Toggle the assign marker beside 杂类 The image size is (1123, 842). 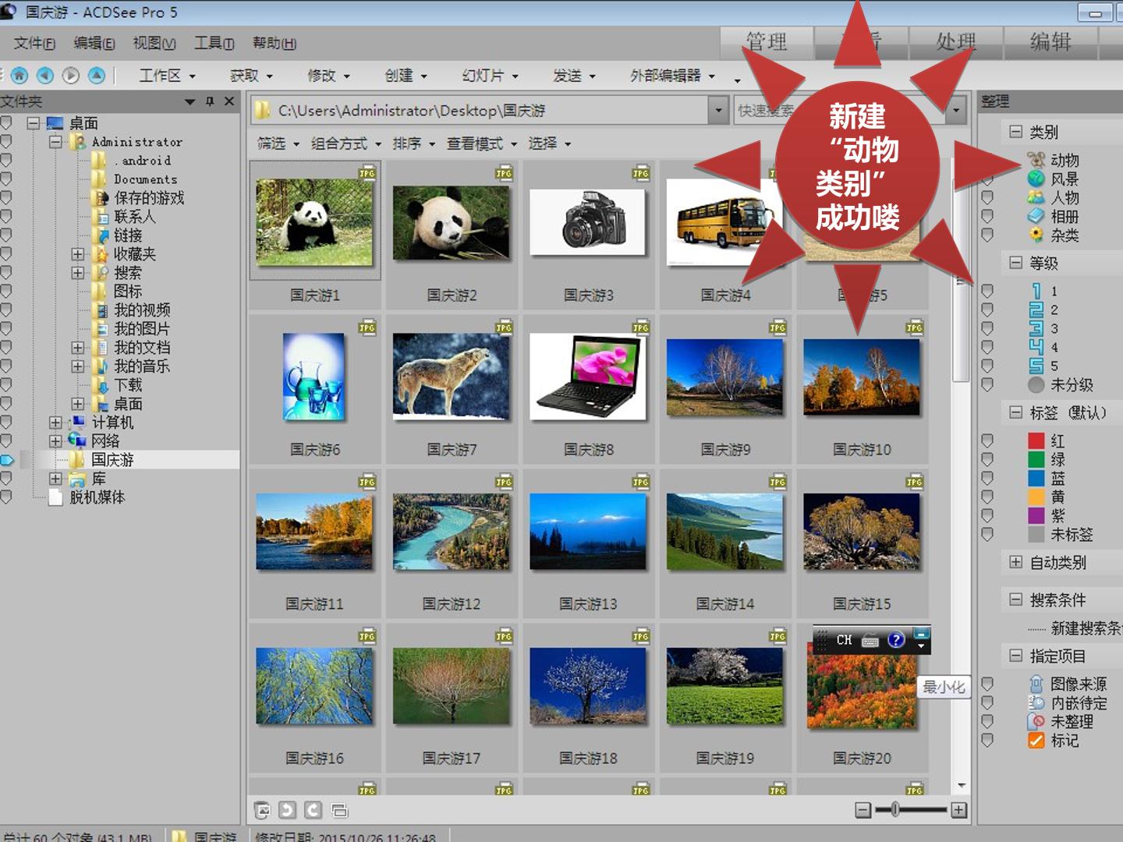pos(987,235)
